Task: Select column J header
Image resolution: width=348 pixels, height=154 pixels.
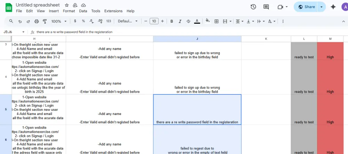Action: [x=197, y=39]
